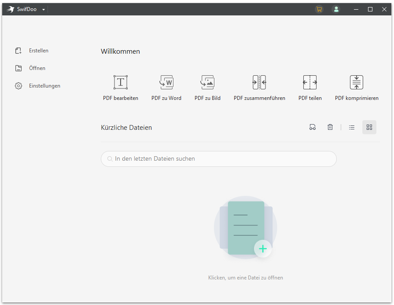Choose the PDF teilen split tool
Image resolution: width=394 pixels, height=305 pixels.
click(x=310, y=83)
